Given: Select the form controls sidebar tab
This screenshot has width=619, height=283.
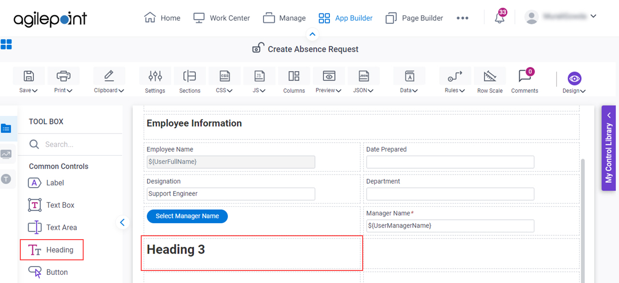Looking at the screenshot, I should pos(6,128).
